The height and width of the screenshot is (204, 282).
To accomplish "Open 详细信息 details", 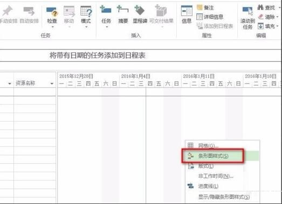I will (210, 17).
